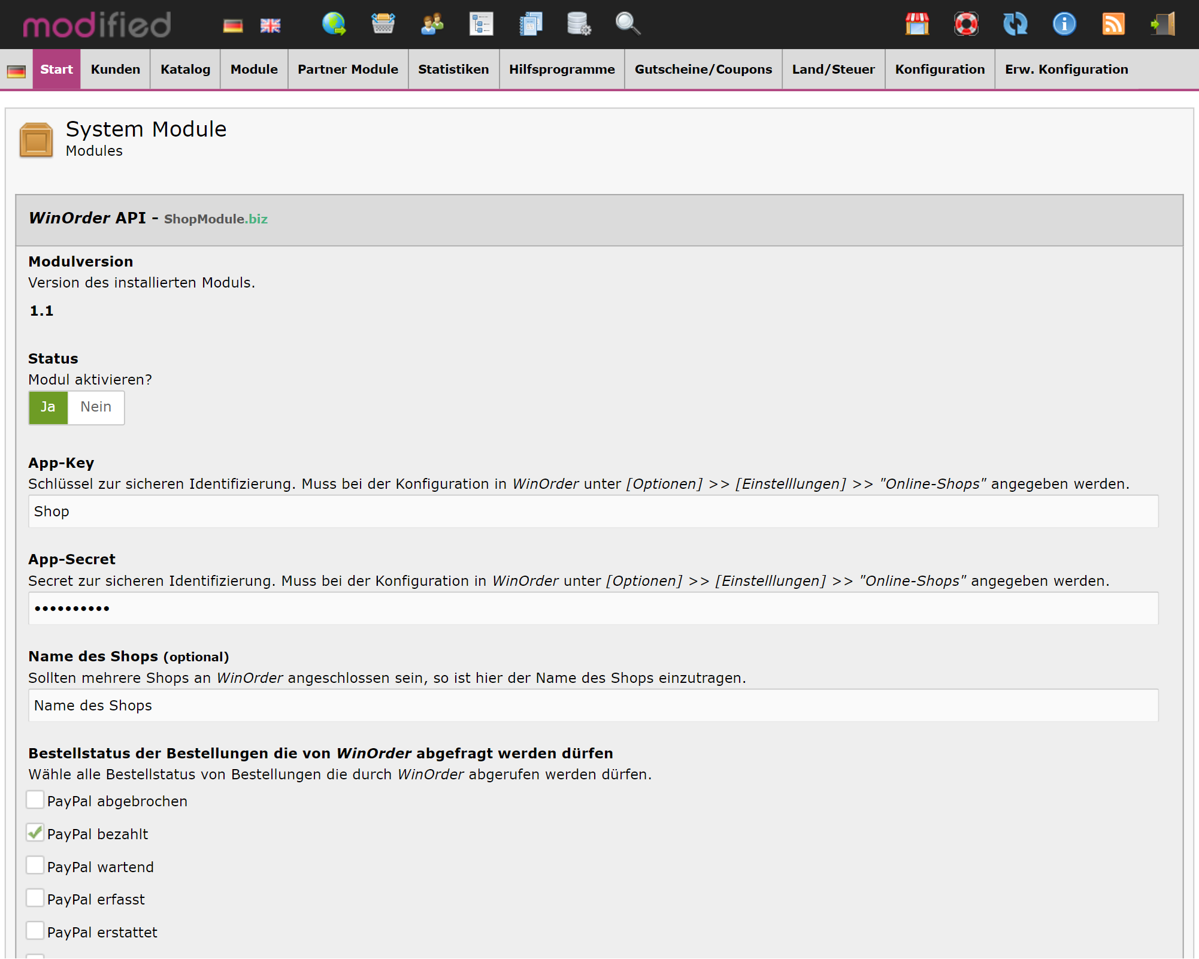Switch to the Partner Module tab
Screen dimensions: 1199x959
point(348,69)
